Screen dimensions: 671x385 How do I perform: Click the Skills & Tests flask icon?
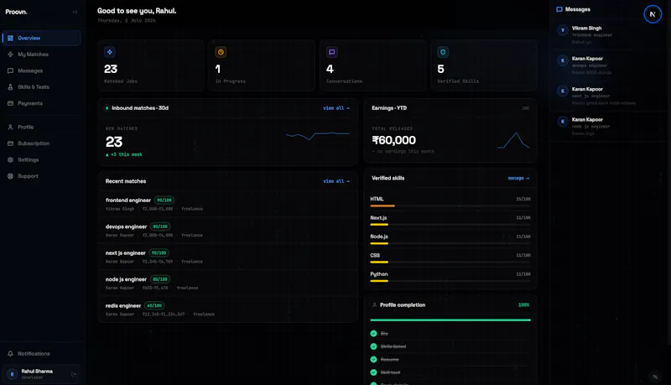click(10, 87)
